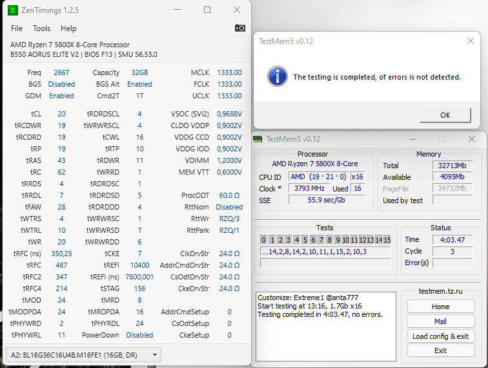Click the PowerDown value Disabled
The height and width of the screenshot is (368, 488).
[139, 335]
